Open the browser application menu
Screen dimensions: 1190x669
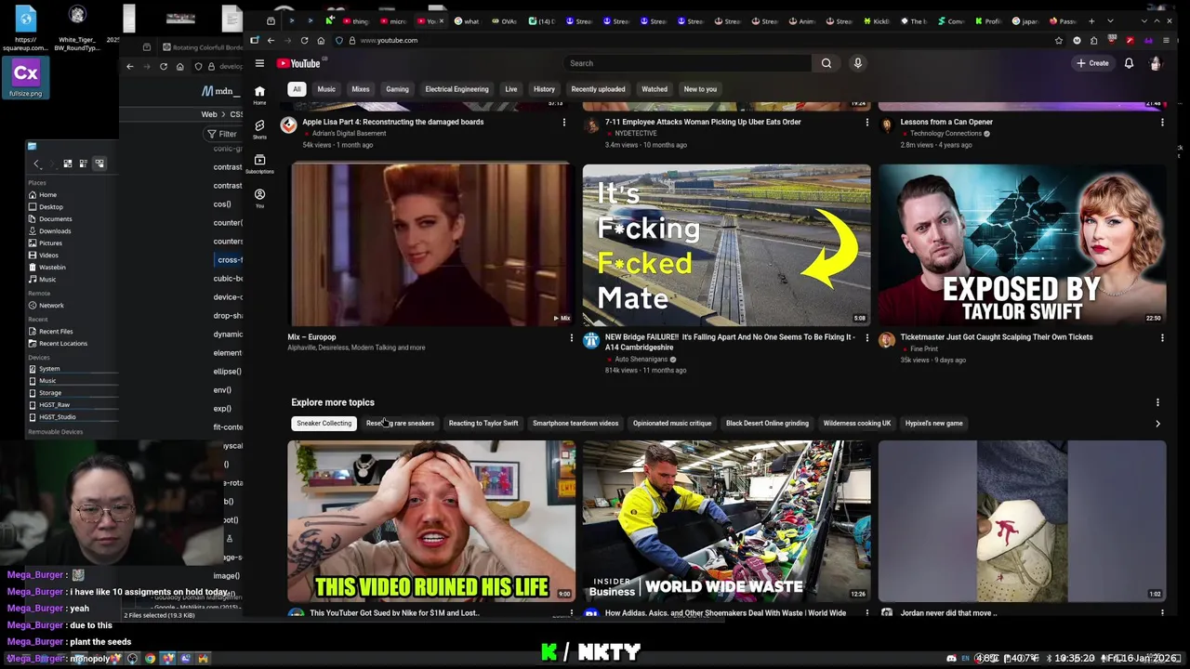(1166, 40)
